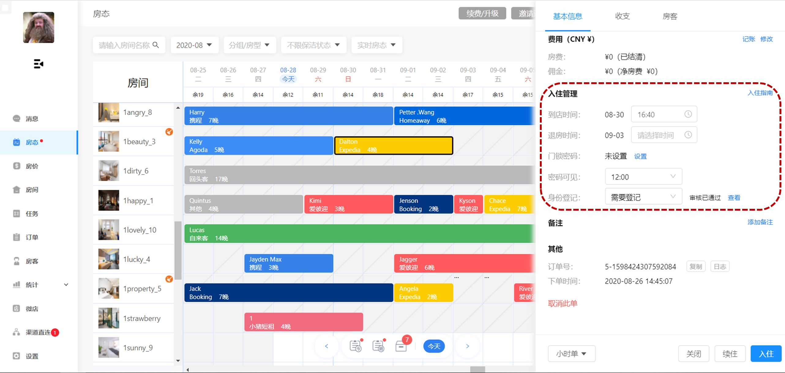This screenshot has height=373, width=785.
Task: Click the 添加备注 link
Action: click(760, 222)
